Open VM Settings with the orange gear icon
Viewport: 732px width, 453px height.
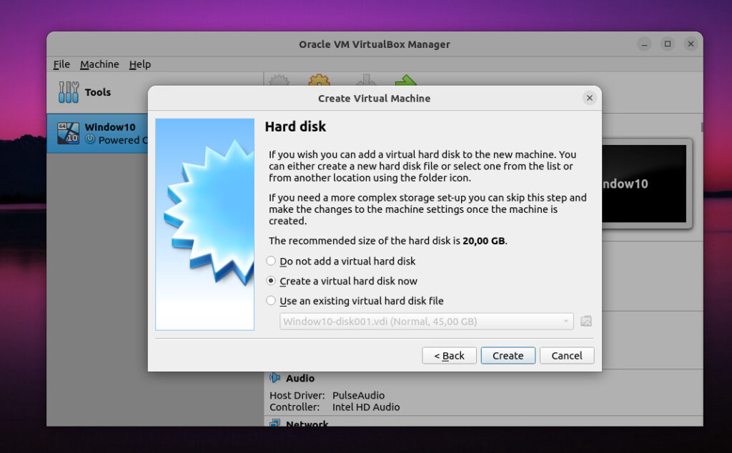point(319,81)
